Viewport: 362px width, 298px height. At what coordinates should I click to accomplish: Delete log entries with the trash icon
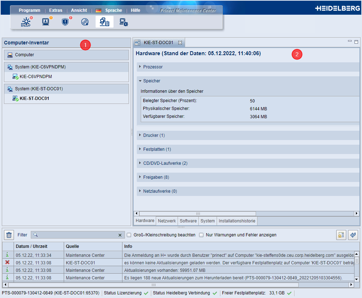click(9, 235)
